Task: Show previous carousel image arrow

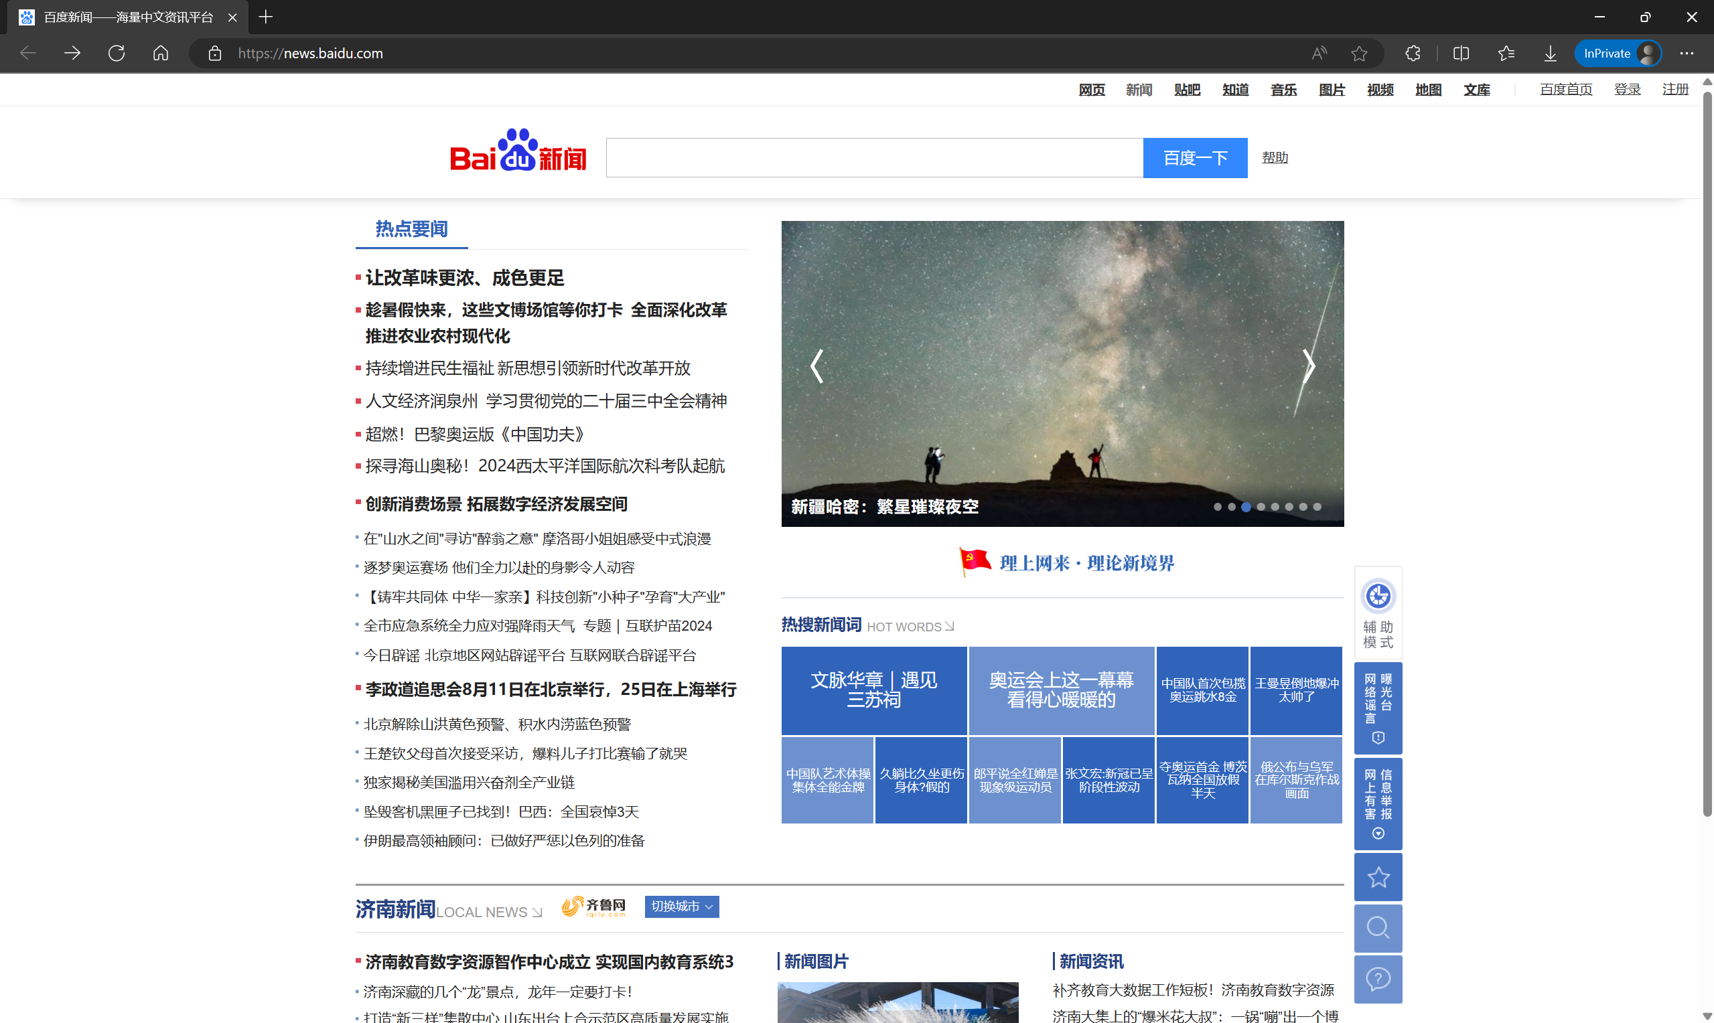Action: click(x=817, y=366)
